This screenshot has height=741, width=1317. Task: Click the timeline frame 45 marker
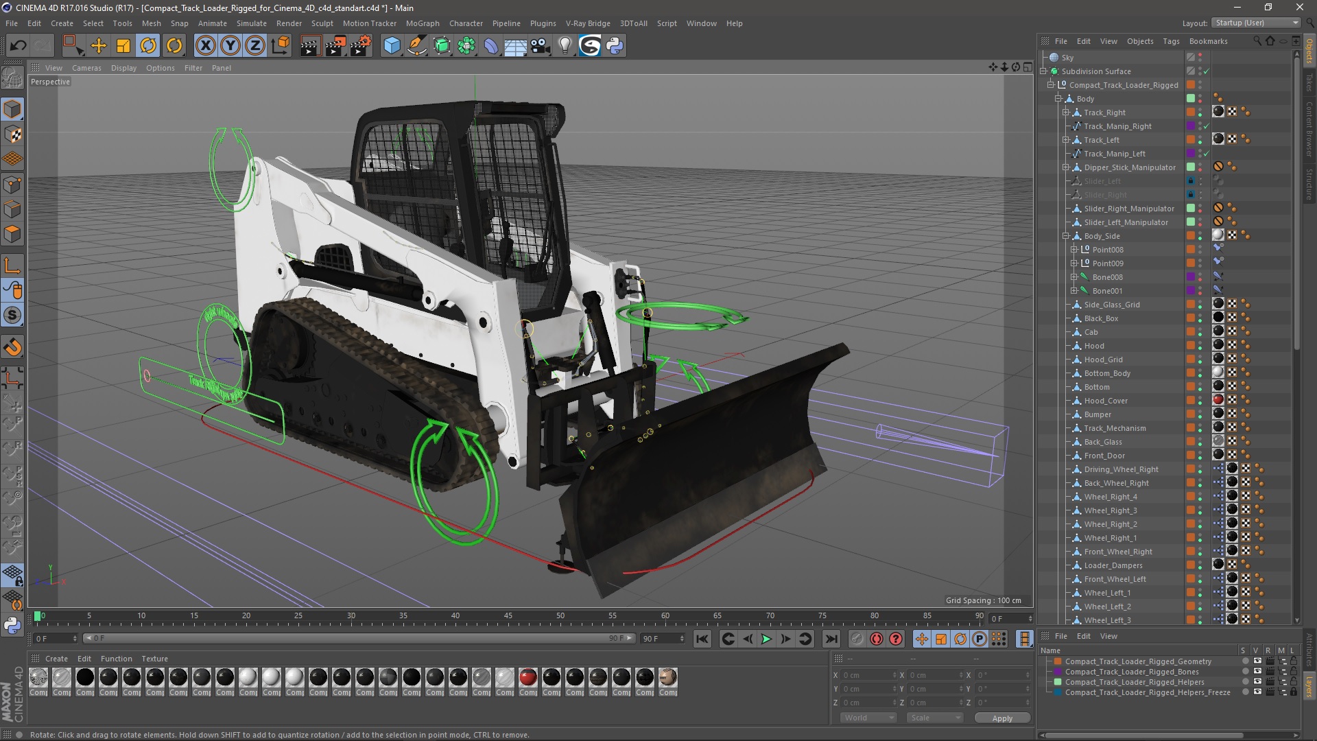pyautogui.click(x=508, y=617)
